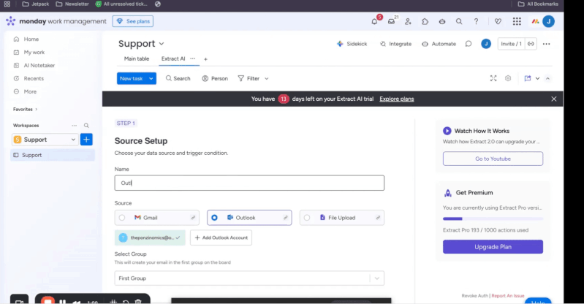The image size is (584, 304).
Task: Open the Support workspace selector dropdown
Action: [45, 140]
